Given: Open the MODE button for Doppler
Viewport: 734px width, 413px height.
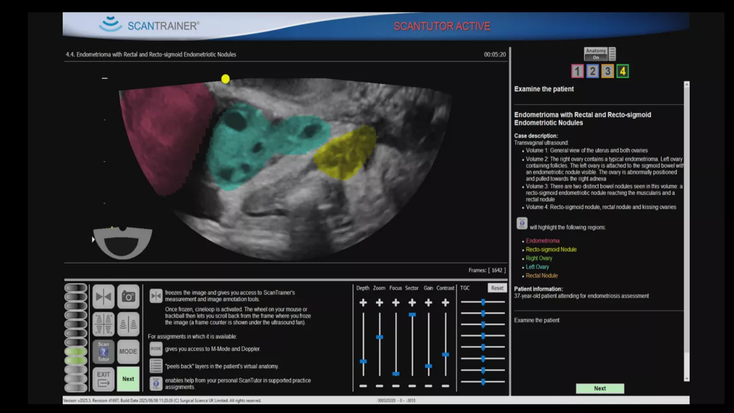Looking at the screenshot, I should pyautogui.click(x=128, y=352).
